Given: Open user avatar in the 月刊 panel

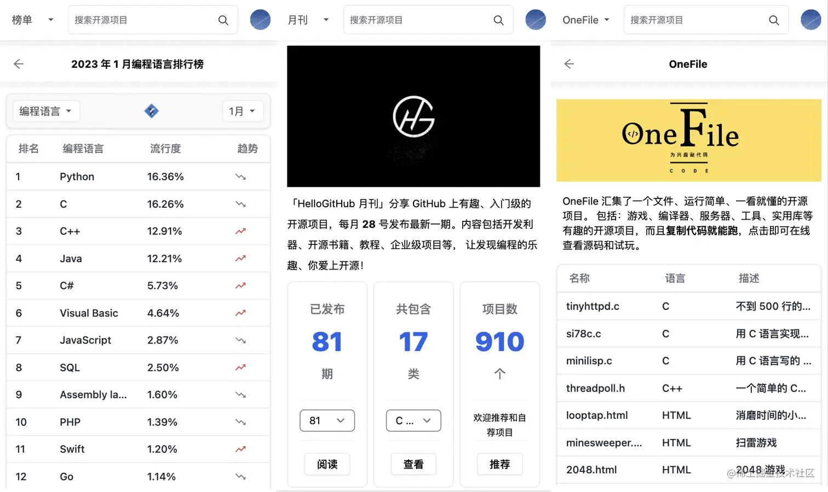Looking at the screenshot, I should pyautogui.click(x=535, y=20).
